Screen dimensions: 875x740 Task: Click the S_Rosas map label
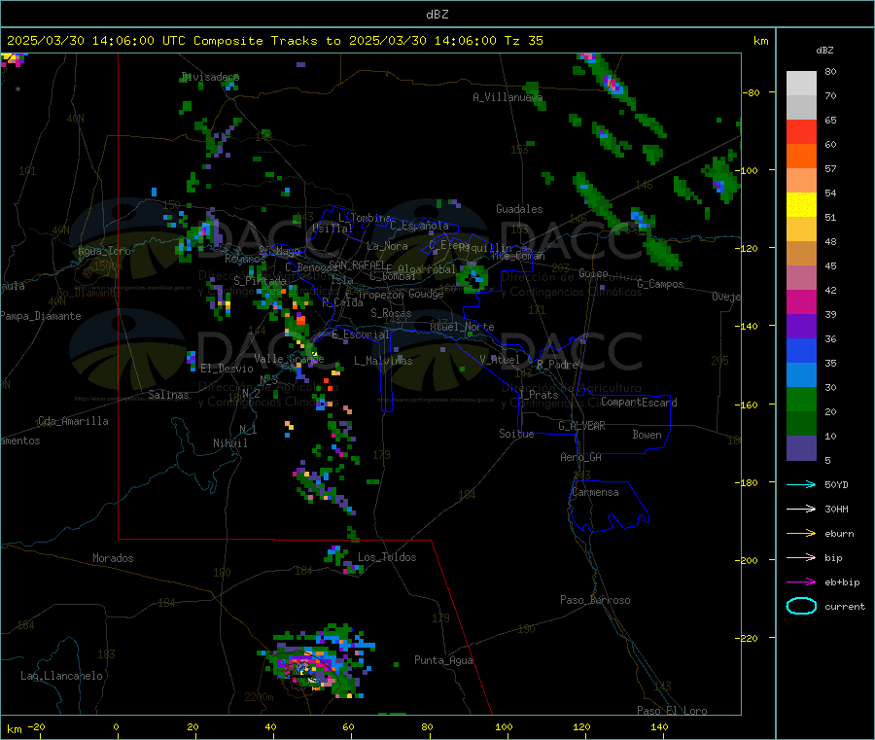[x=391, y=313]
